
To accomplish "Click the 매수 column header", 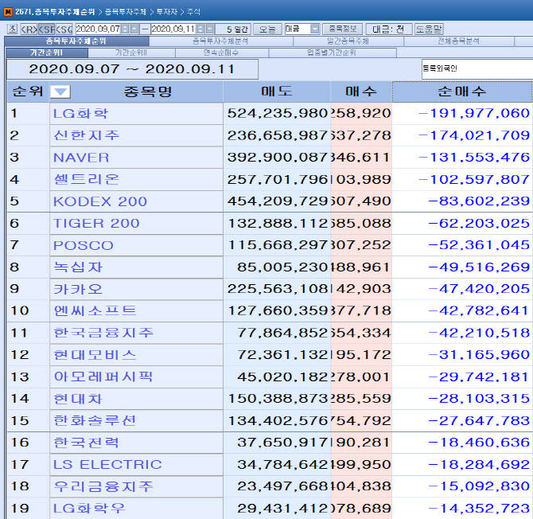I will 361,92.
